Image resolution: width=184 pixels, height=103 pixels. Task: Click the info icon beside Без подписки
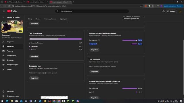[99, 40]
